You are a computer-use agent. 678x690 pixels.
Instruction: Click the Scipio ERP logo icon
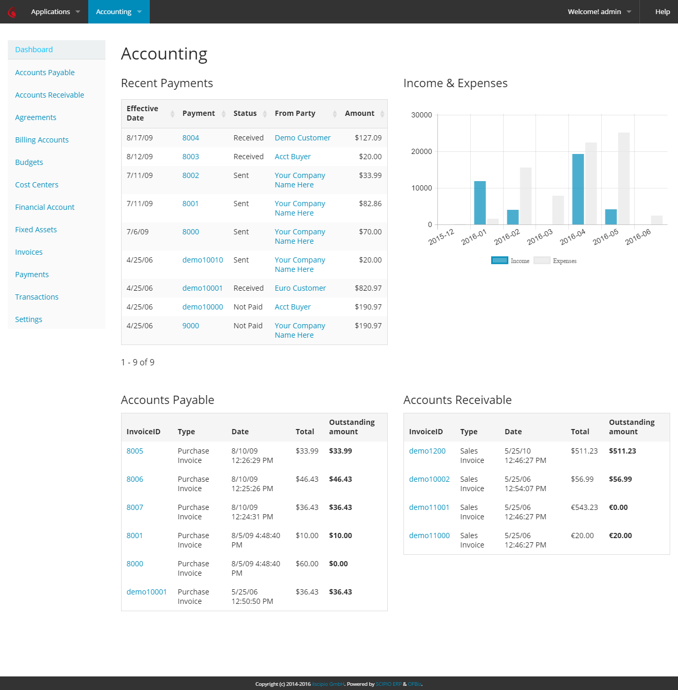[12, 12]
